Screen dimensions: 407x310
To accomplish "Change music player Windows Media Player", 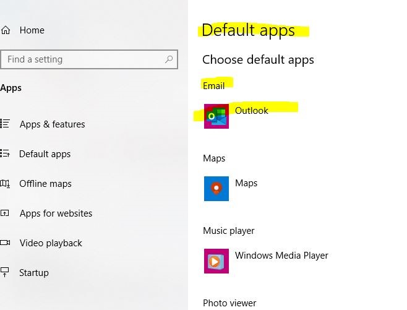I will coord(281,256).
